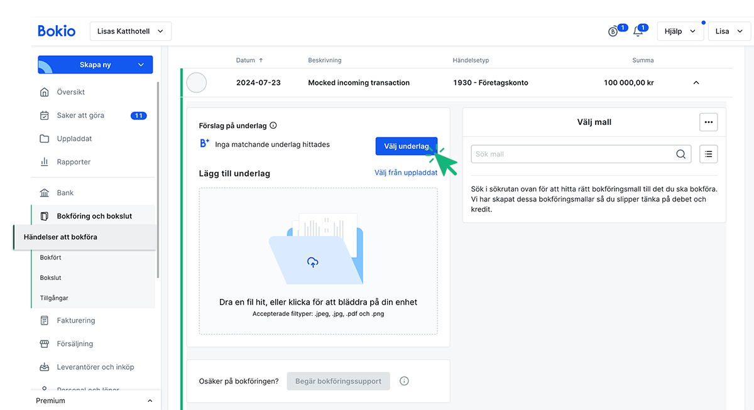Open Saker att göra in sidebar
The image size is (754, 410).
tap(80, 116)
